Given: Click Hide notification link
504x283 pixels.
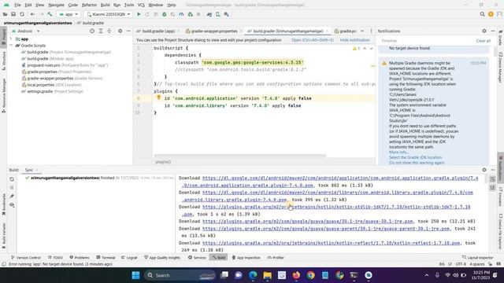Looking at the screenshot, I should coord(354,40).
